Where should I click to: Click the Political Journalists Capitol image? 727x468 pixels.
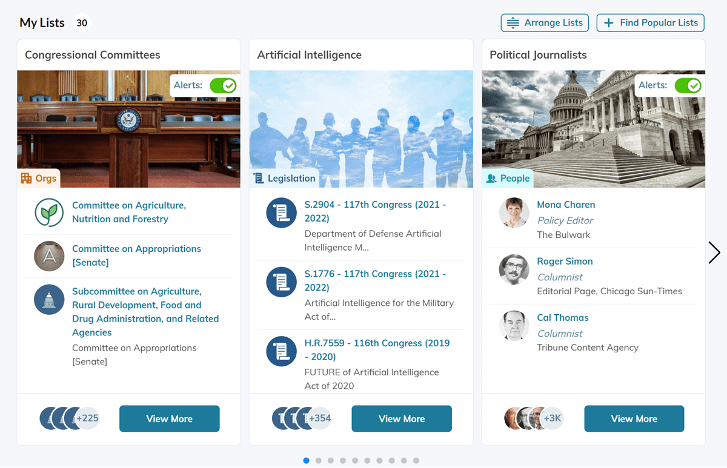pos(594,129)
